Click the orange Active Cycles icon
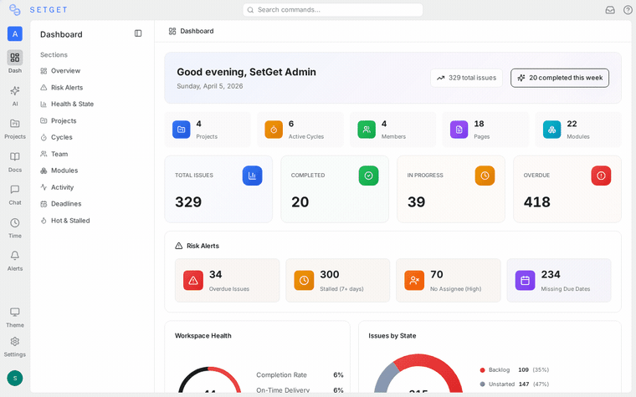Image resolution: width=636 pixels, height=397 pixels. pos(274,130)
